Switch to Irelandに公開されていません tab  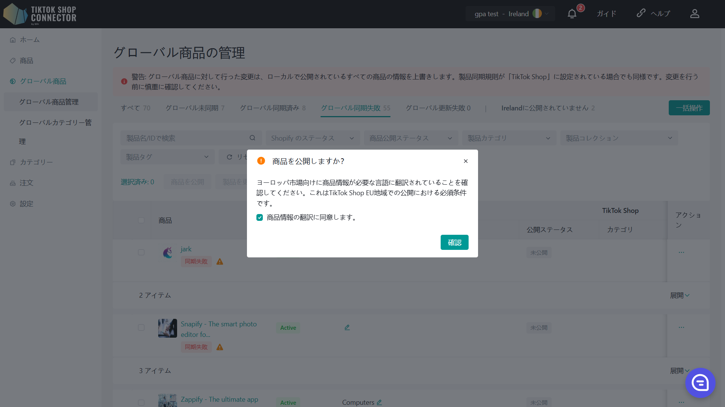548,108
